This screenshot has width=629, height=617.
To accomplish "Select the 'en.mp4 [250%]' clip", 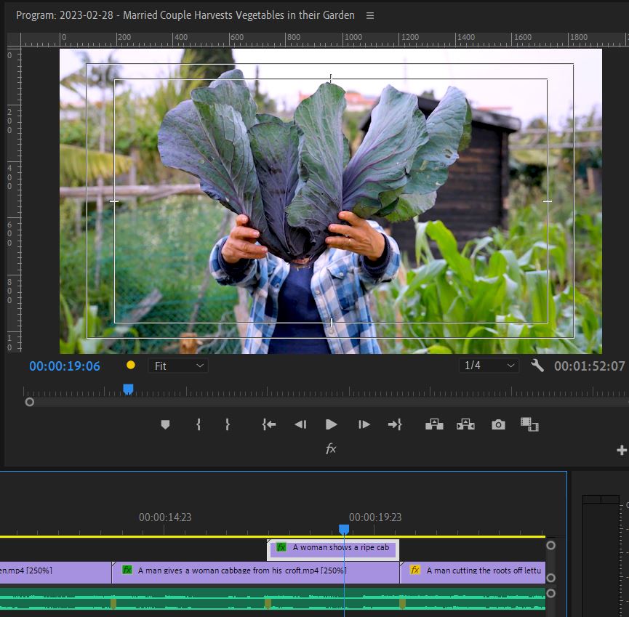I will tap(56, 572).
